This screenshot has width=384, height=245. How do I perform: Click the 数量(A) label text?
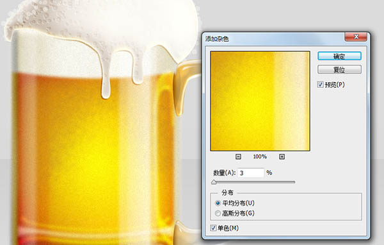(224, 173)
